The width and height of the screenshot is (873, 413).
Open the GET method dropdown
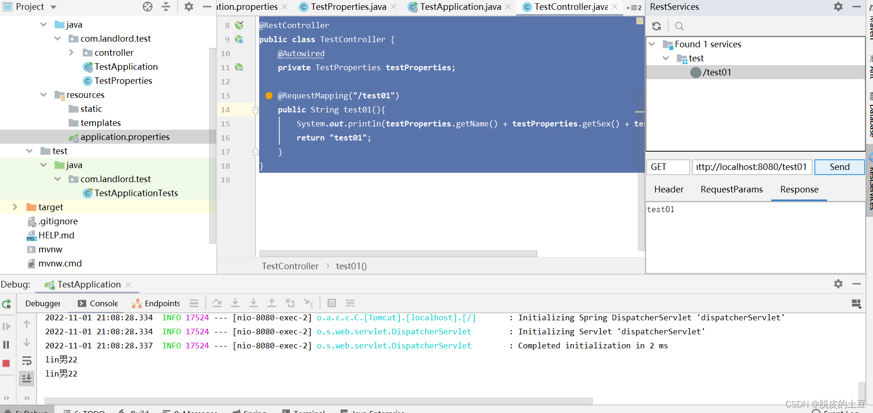click(x=668, y=167)
